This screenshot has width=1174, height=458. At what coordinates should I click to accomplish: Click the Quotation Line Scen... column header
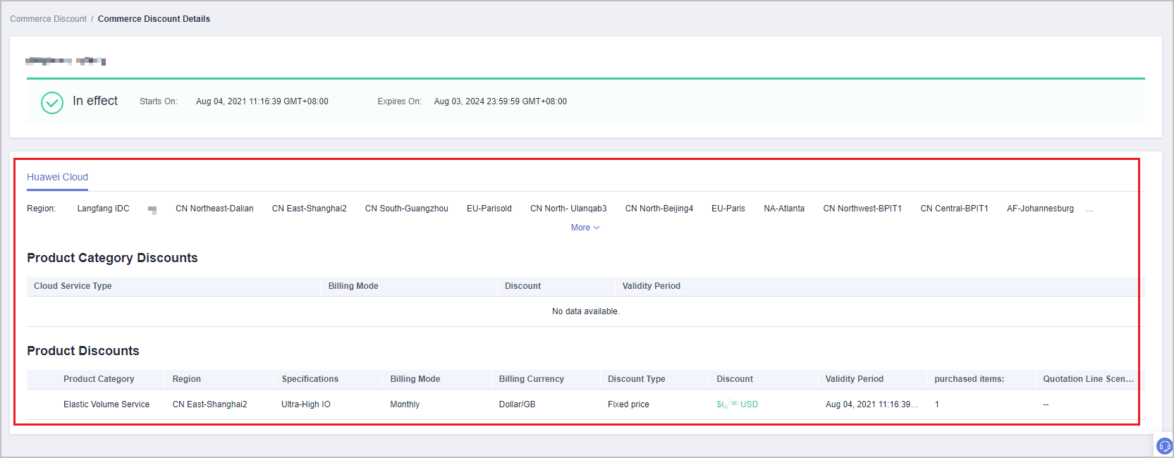(1089, 379)
